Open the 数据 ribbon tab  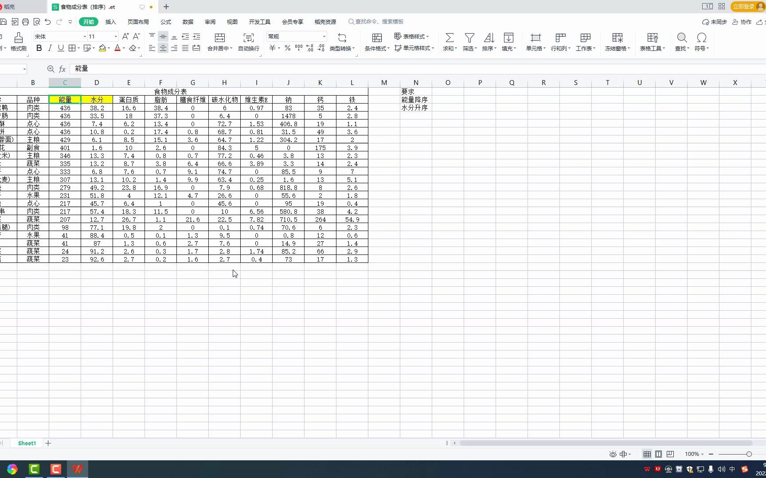pos(188,22)
